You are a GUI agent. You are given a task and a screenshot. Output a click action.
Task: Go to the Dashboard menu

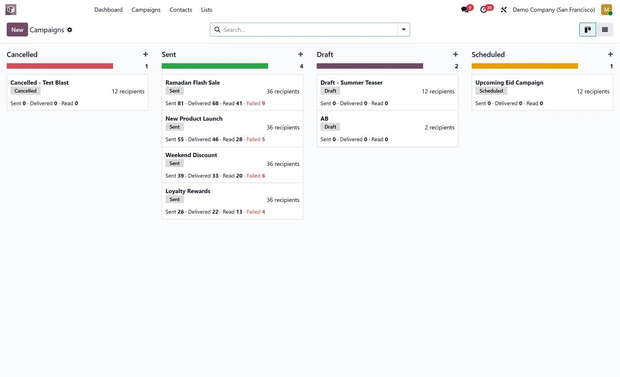coord(108,10)
